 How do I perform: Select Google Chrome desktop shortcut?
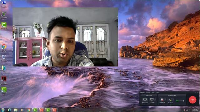tap(4, 48)
